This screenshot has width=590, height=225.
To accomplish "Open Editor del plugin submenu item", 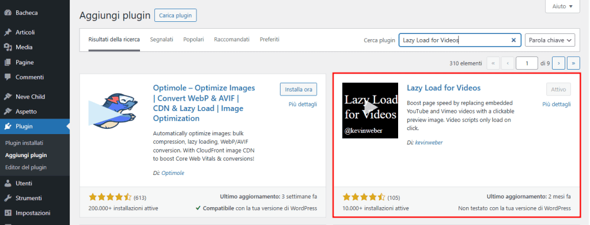I will pos(26,167).
